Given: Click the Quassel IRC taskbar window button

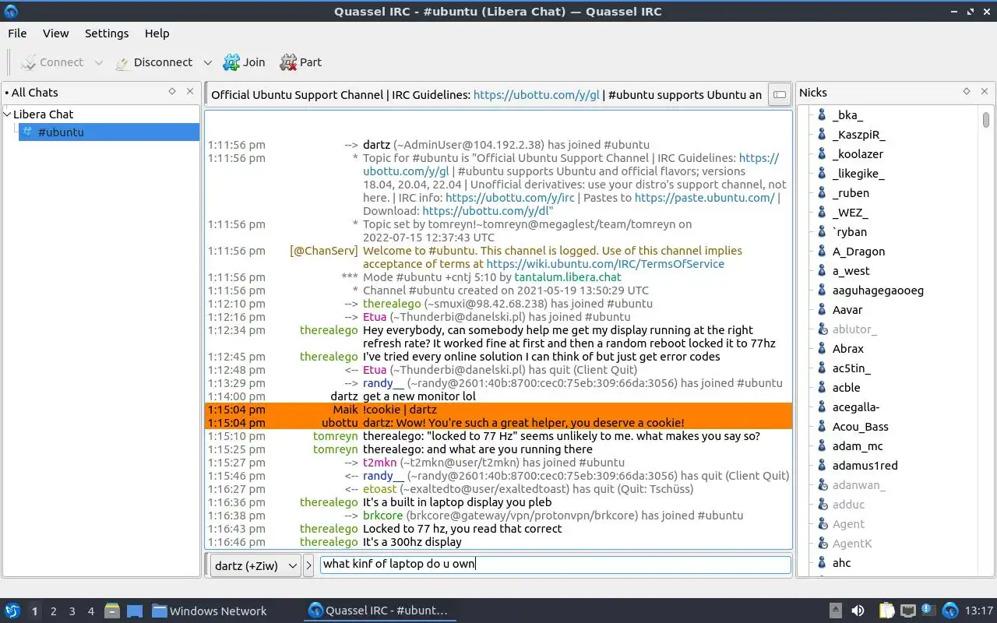Looking at the screenshot, I should pos(379,611).
